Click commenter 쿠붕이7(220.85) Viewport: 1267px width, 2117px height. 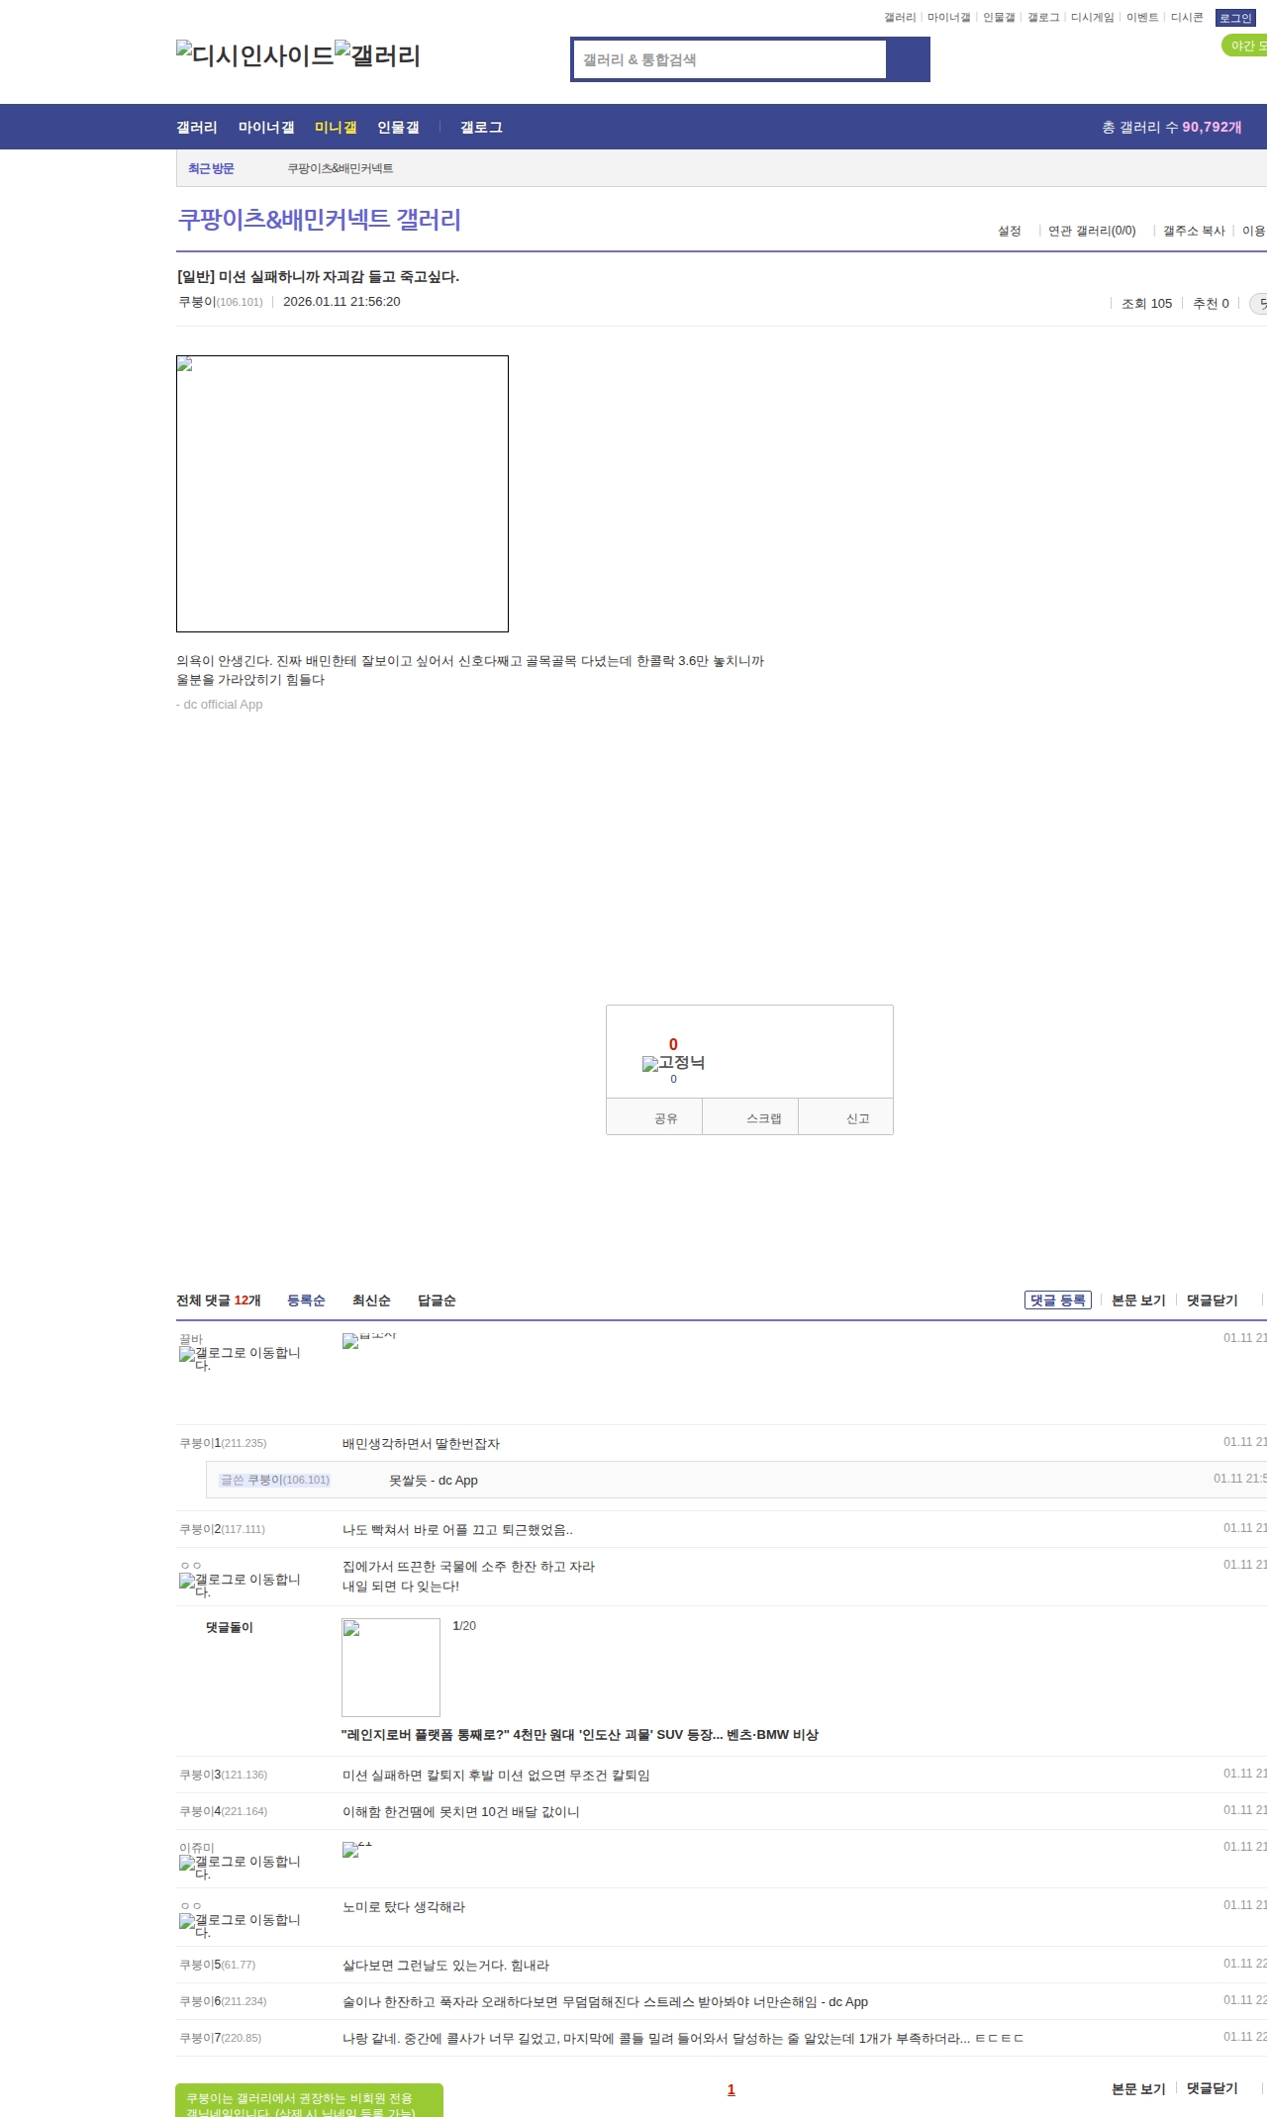tap(220, 2038)
